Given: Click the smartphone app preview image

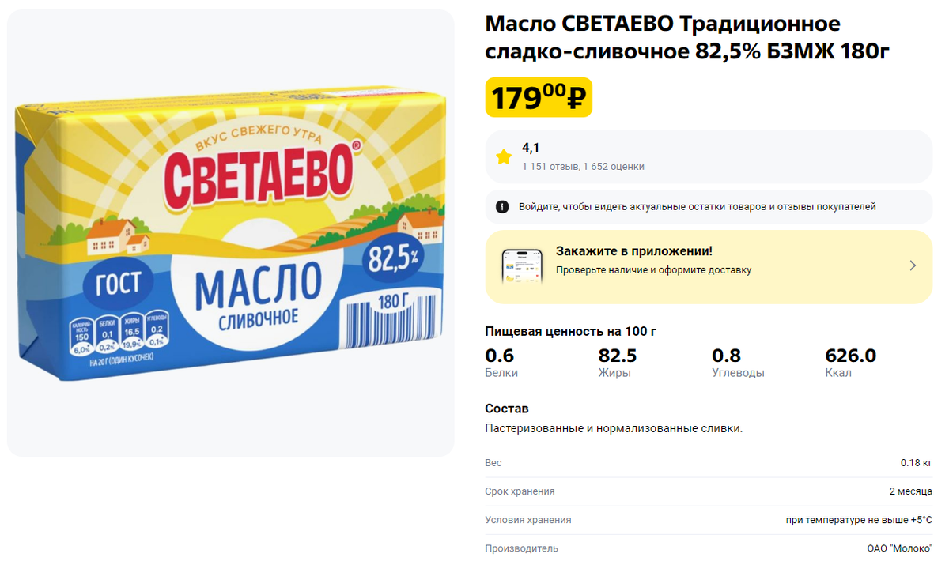Looking at the screenshot, I should (x=524, y=269).
